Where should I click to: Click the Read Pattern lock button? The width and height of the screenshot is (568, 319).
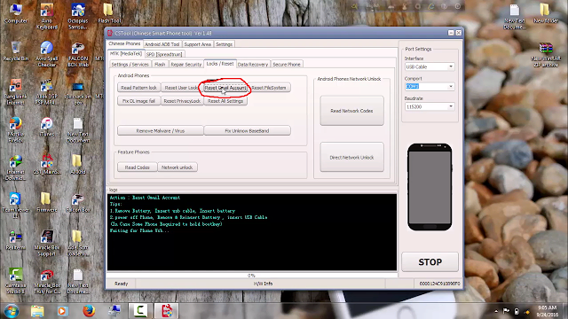[138, 88]
